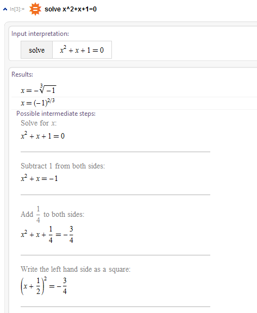Click the orange Wolfram Alpha equals icon

point(35,9)
